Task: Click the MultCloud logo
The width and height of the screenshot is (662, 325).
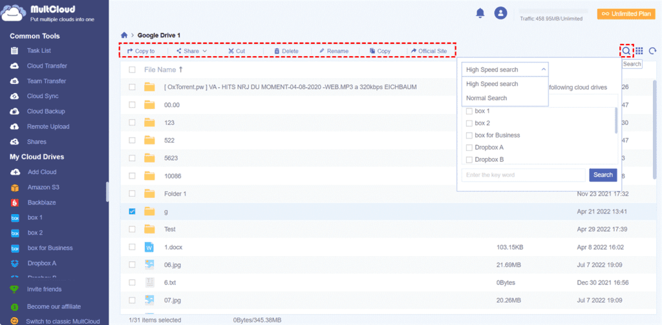Action: pos(47,14)
